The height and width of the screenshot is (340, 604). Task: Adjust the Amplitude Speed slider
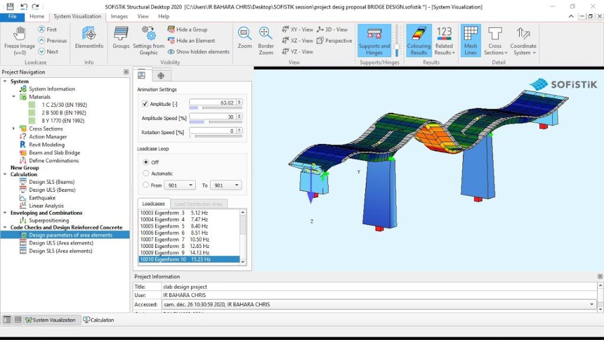coord(216,122)
